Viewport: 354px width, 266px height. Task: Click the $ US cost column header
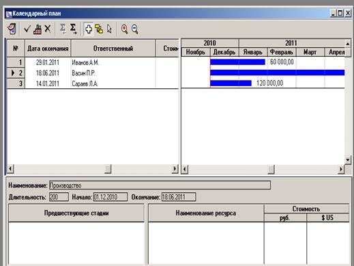click(x=327, y=218)
